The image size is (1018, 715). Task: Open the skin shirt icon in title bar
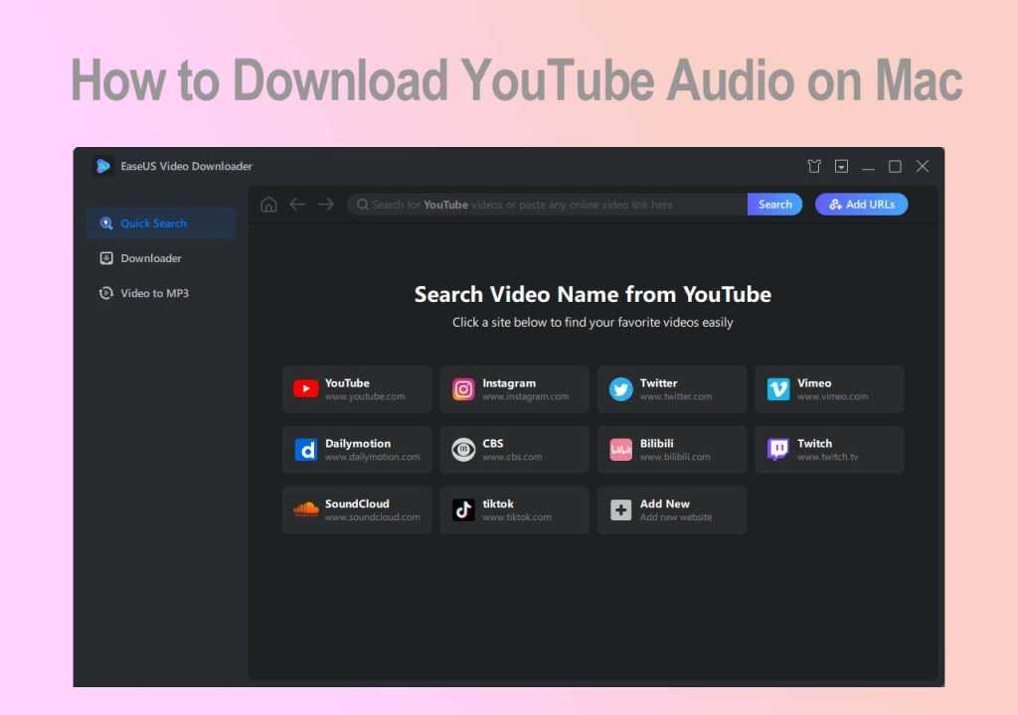814,166
